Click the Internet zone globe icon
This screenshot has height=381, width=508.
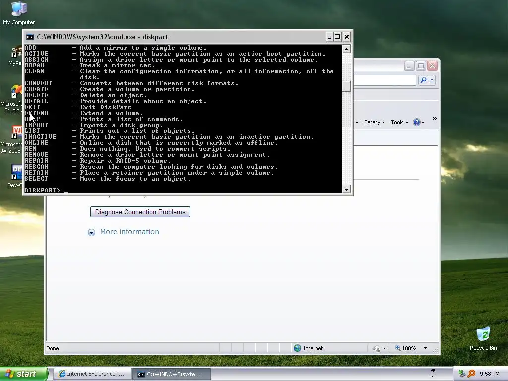(297, 348)
